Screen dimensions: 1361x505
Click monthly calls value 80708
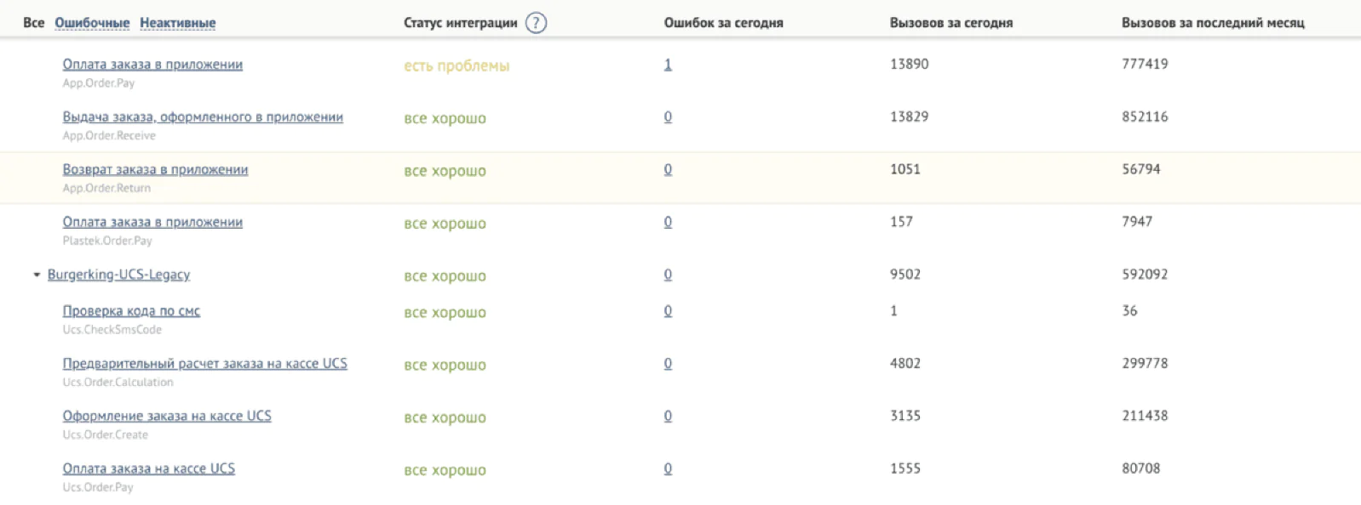click(1141, 469)
